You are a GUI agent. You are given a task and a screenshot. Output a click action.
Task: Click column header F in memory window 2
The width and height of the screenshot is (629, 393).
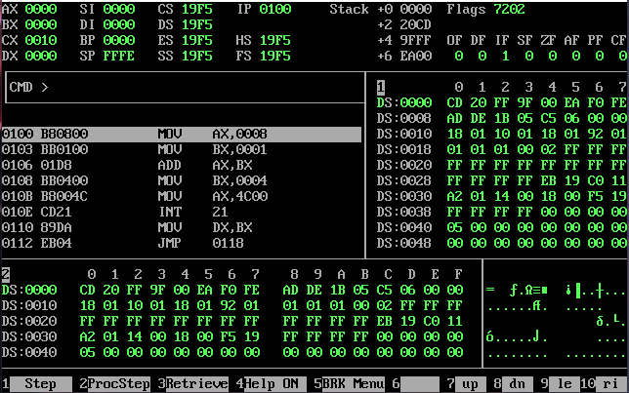point(458,274)
